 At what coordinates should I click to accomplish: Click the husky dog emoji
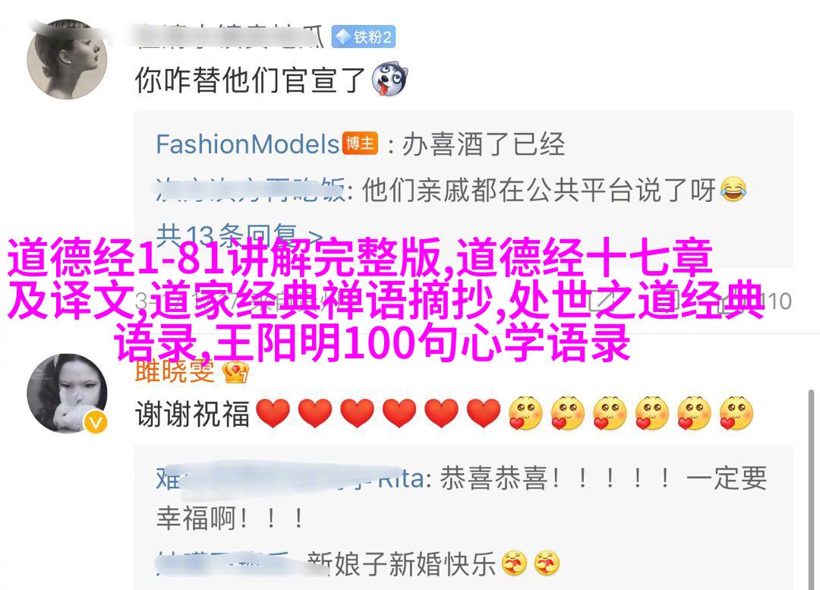389,80
